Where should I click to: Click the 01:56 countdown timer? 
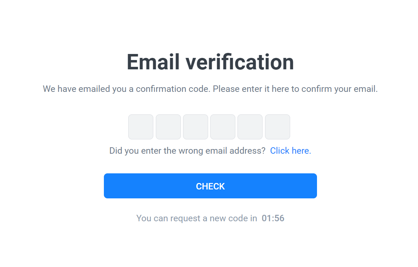[x=274, y=218]
